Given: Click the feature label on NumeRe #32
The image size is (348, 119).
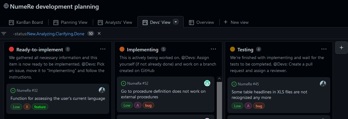Looking at the screenshot, I should (40, 107).
